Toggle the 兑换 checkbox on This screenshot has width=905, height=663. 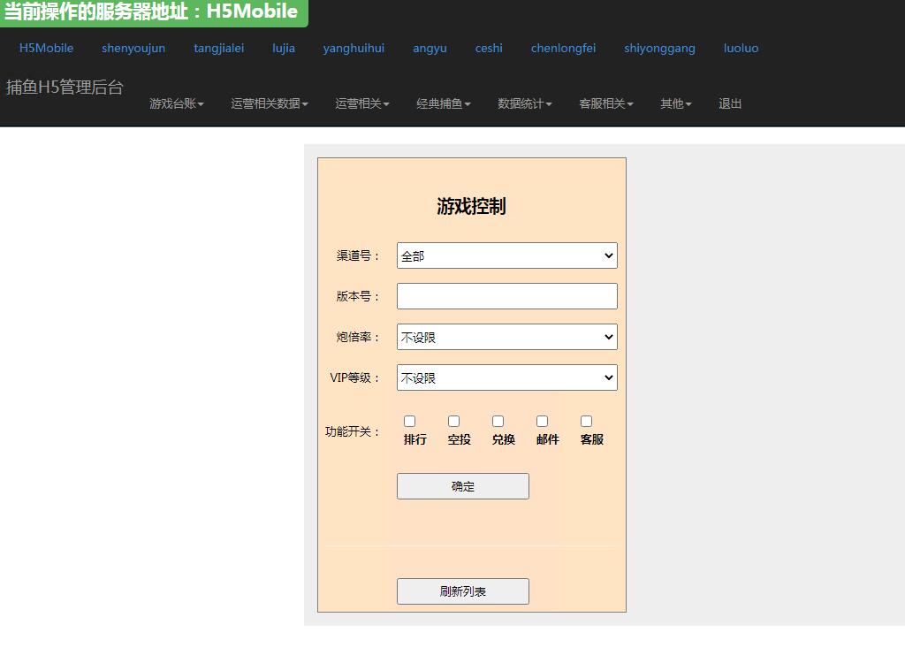[498, 421]
